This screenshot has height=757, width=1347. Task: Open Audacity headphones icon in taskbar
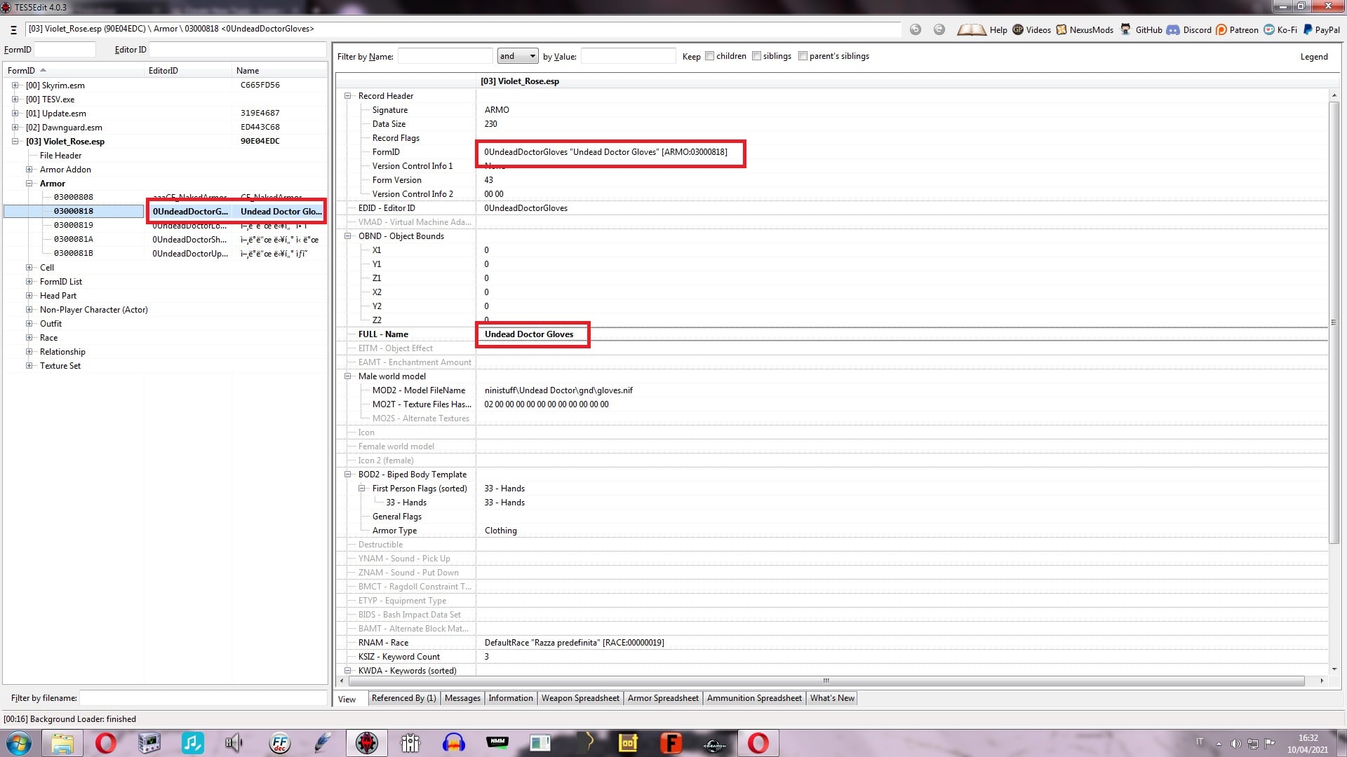click(x=453, y=743)
